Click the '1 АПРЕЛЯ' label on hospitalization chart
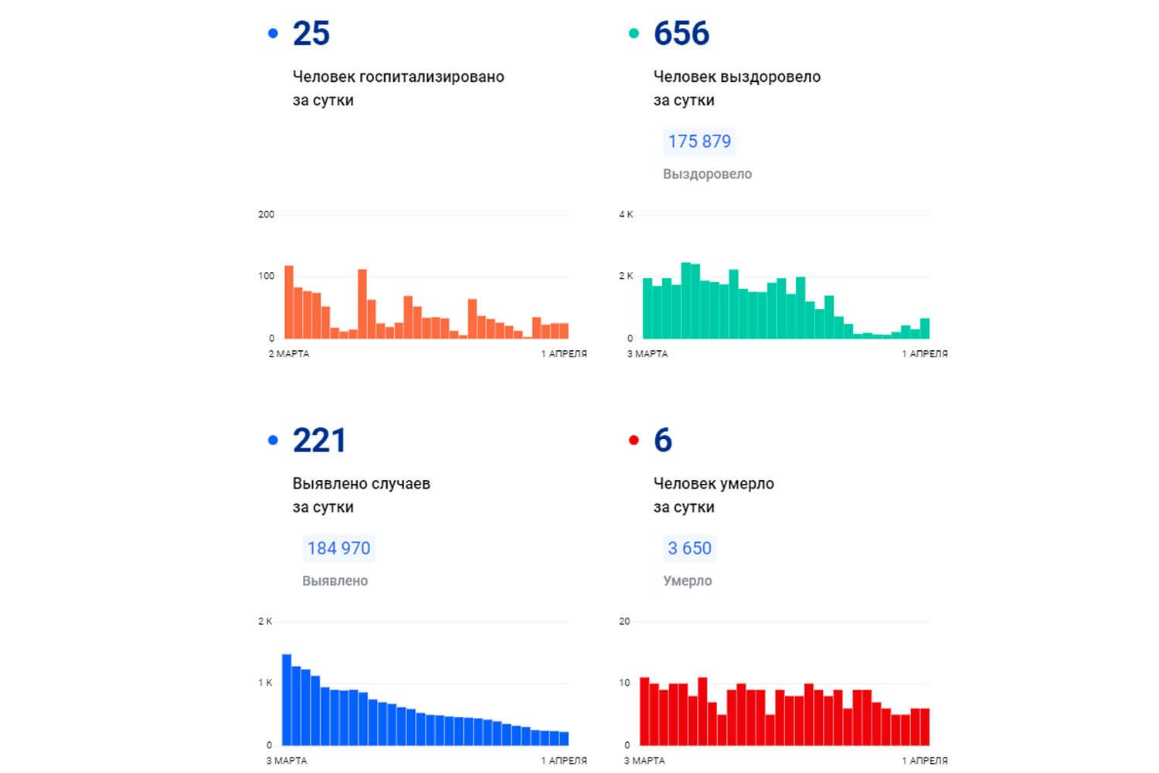This screenshot has width=1159, height=773. pyautogui.click(x=564, y=354)
